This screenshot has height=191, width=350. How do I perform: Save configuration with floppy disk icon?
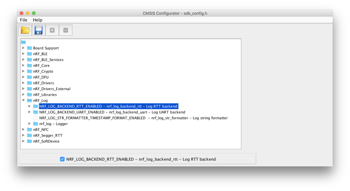click(x=39, y=30)
